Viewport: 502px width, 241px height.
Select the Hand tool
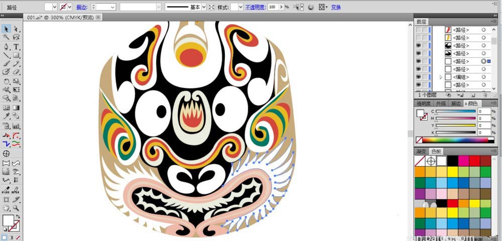click(x=7, y=207)
